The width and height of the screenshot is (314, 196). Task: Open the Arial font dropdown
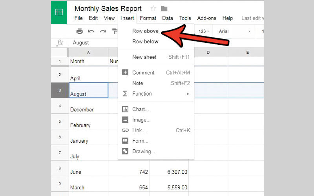(x=234, y=31)
